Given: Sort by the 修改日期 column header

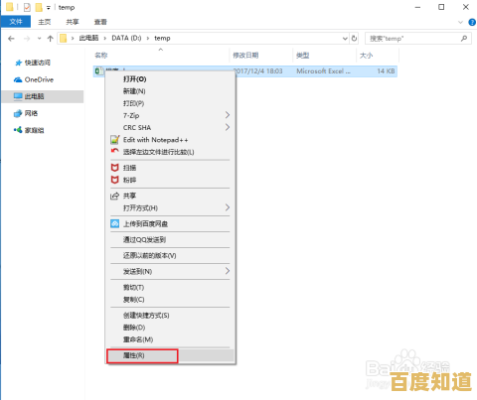Looking at the screenshot, I should [245, 56].
